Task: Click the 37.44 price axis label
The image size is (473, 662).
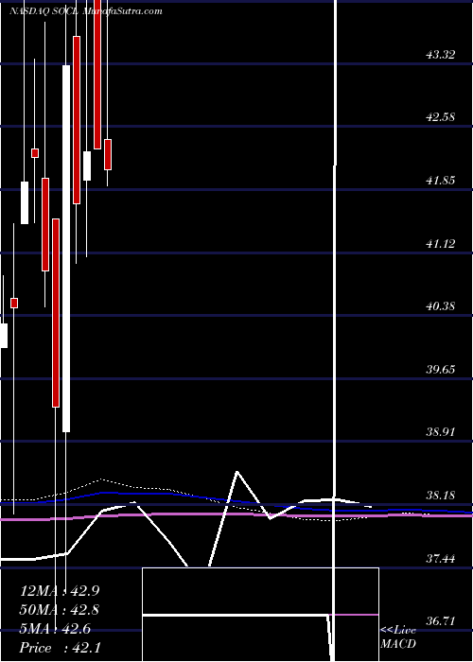Action: [x=441, y=559]
